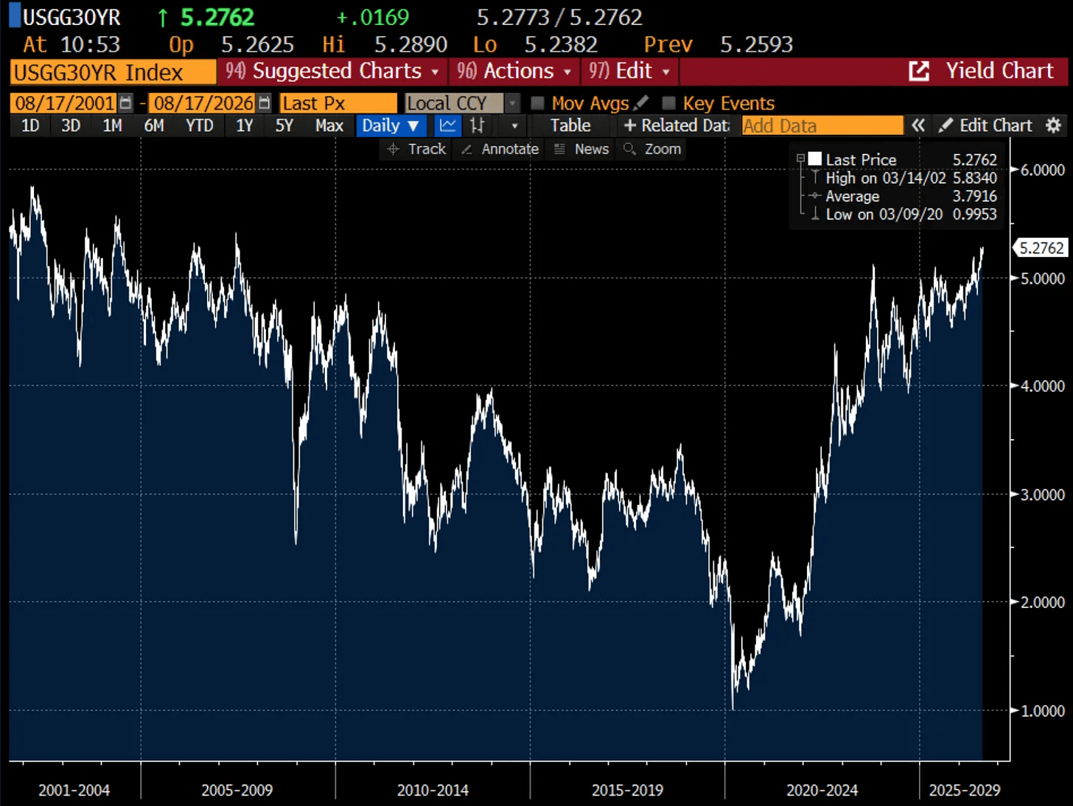
Task: Switch to the 1M range tab
Action: (112, 126)
